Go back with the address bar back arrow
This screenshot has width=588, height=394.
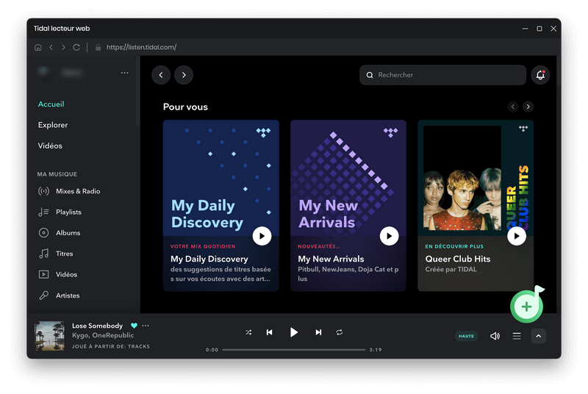pos(51,47)
